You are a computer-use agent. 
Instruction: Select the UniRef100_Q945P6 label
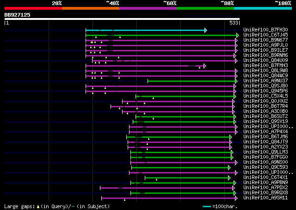tap(265, 91)
